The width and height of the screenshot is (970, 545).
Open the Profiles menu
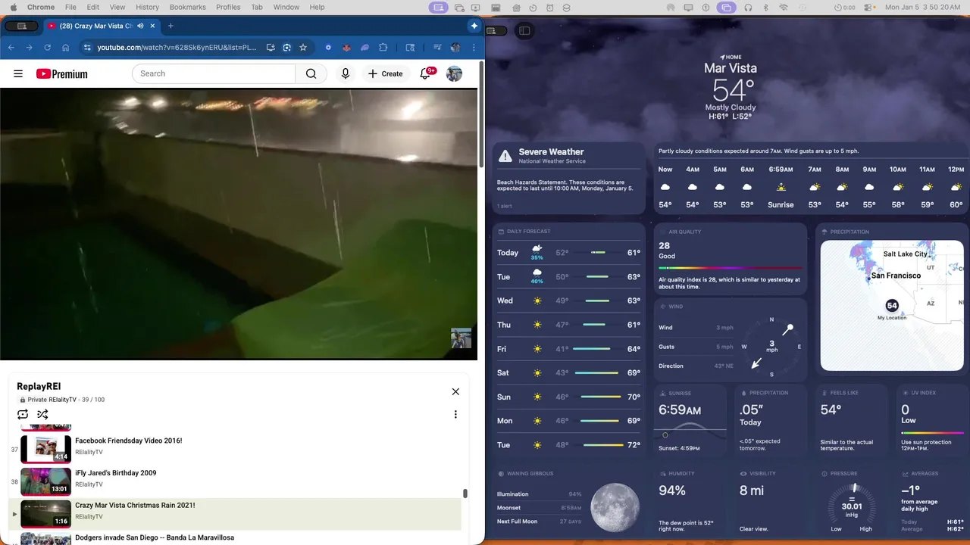pyautogui.click(x=228, y=7)
